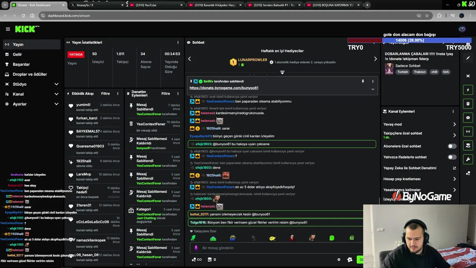Click the wrench tools icon in right toolbar
Screen dimensions: 476x268
coord(468,159)
